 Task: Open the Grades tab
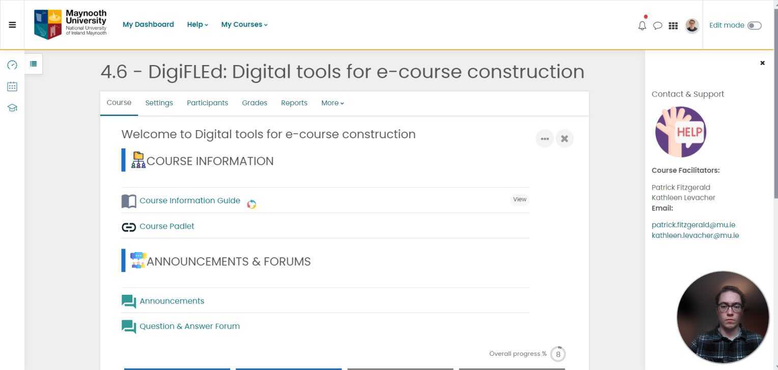coord(255,103)
